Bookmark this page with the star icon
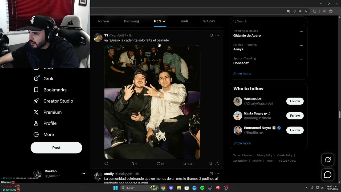Screen dimensions: 341x192 coord(306,11)
